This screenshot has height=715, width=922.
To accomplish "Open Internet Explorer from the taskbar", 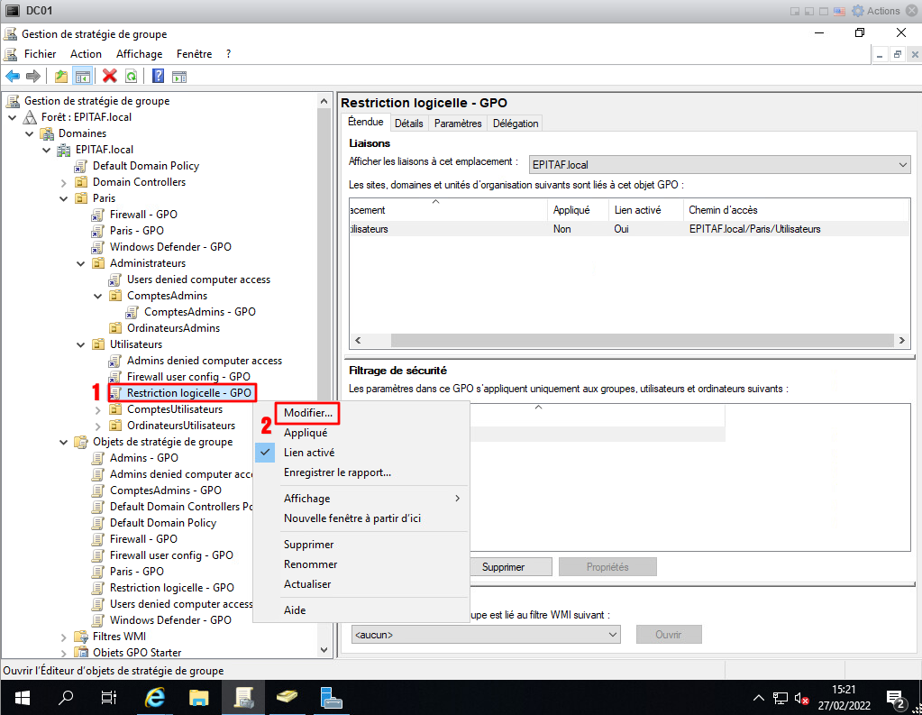I will point(156,697).
